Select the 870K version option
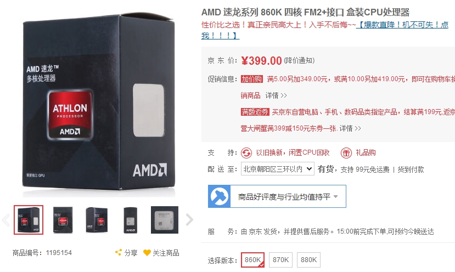455x272 pixels. point(280,260)
